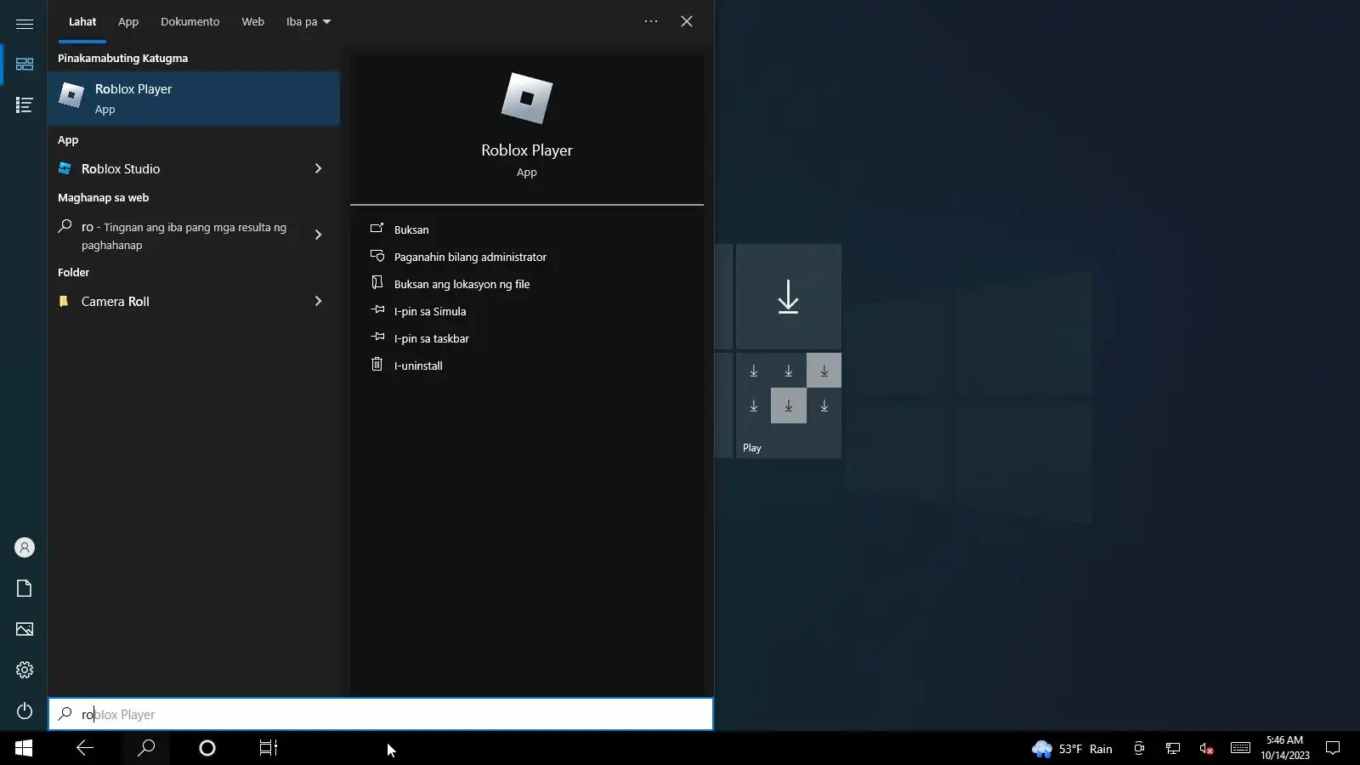Open Documents from Start rail
Viewport: 1360px width, 765px height.
(25, 588)
